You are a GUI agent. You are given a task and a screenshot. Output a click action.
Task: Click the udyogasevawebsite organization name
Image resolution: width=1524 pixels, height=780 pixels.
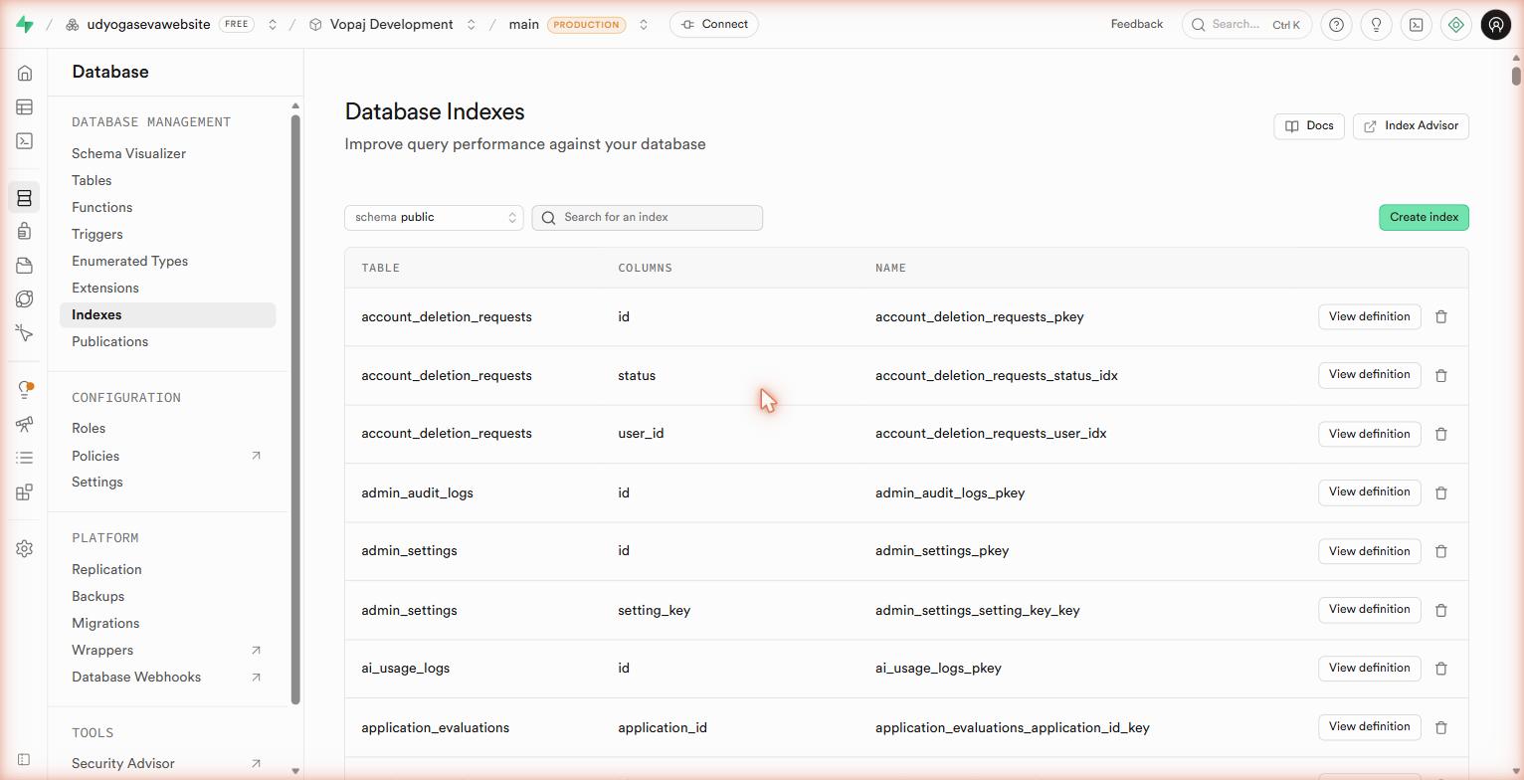click(148, 25)
